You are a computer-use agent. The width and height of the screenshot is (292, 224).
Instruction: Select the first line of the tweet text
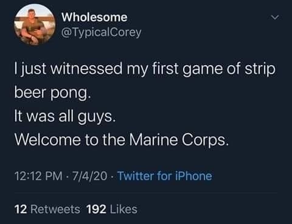click(145, 69)
